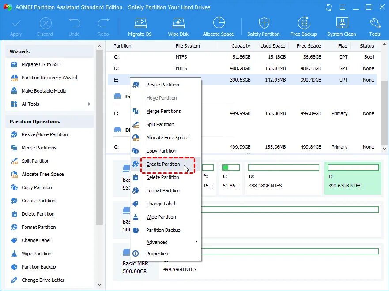Choose Allocate Free Space in the context menu
This screenshot has width=389, height=291.
click(166, 138)
